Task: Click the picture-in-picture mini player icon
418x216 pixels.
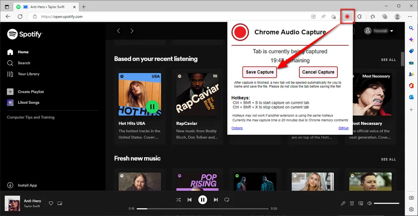Action: [60, 203]
